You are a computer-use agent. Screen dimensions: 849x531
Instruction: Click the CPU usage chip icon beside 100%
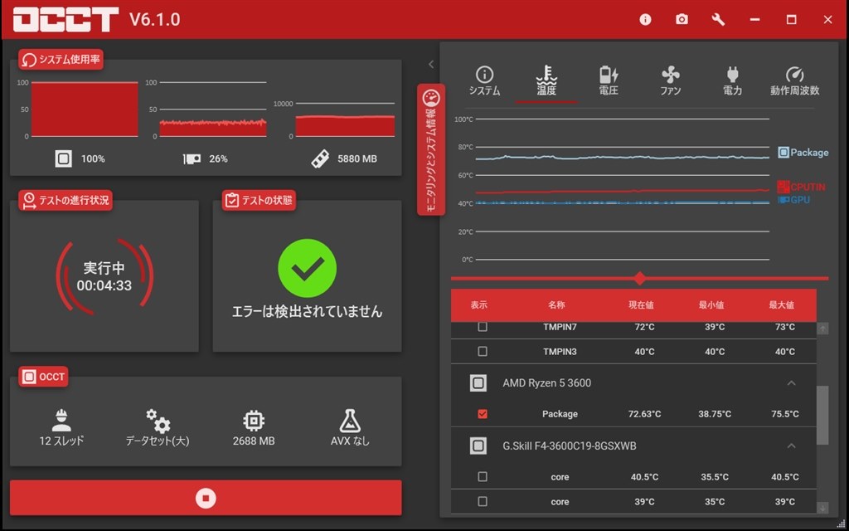pyautogui.click(x=63, y=158)
